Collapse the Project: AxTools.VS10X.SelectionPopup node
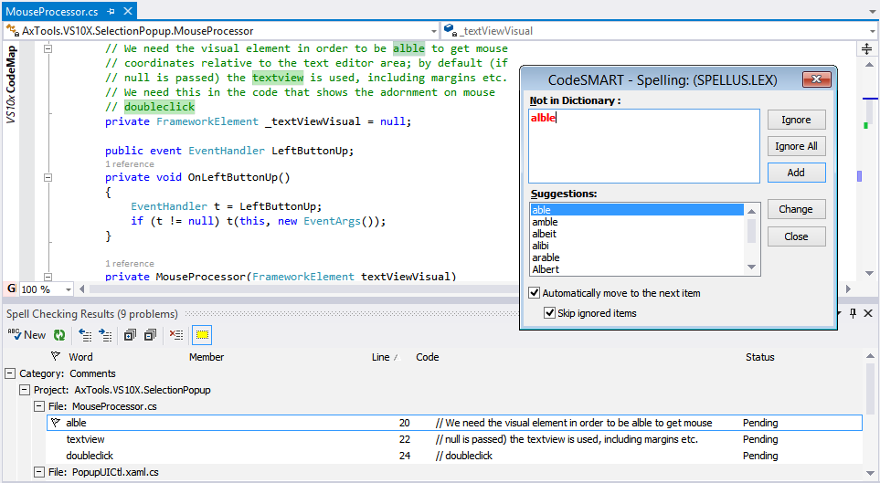The image size is (880, 483). coord(24,390)
